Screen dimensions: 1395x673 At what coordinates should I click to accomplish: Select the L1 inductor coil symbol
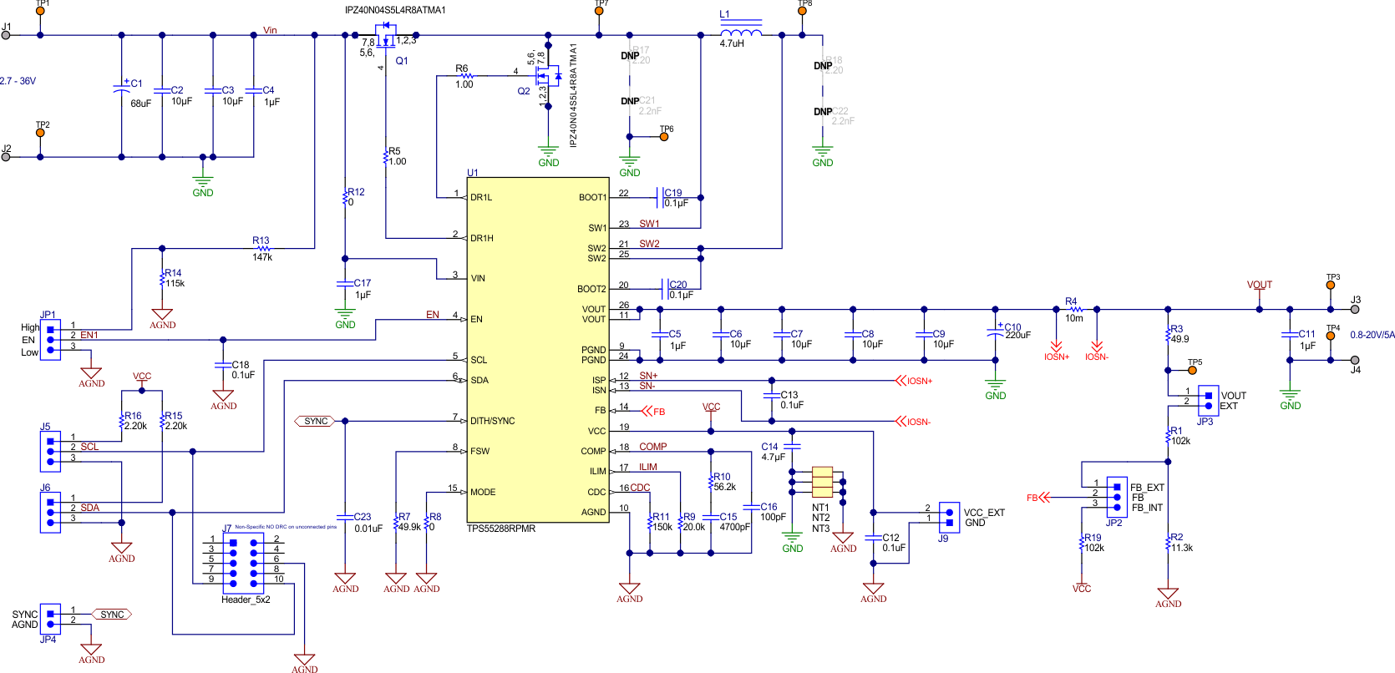pyautogui.click(x=740, y=33)
